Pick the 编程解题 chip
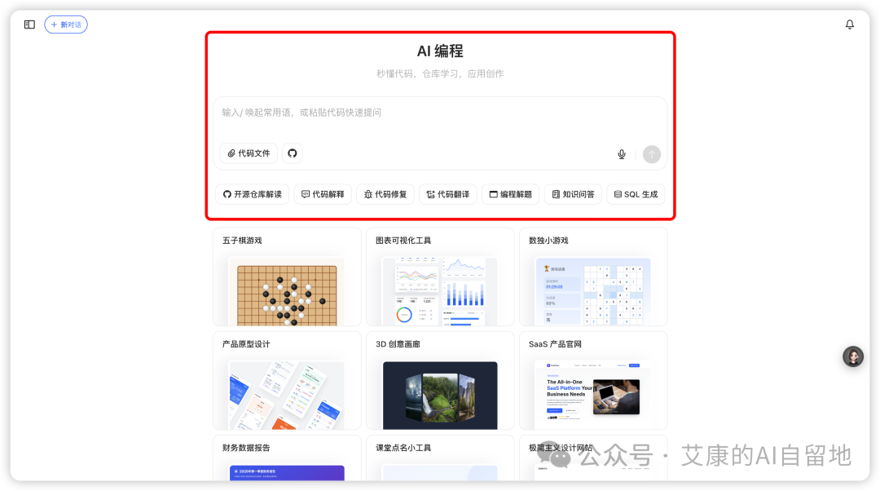 511,194
